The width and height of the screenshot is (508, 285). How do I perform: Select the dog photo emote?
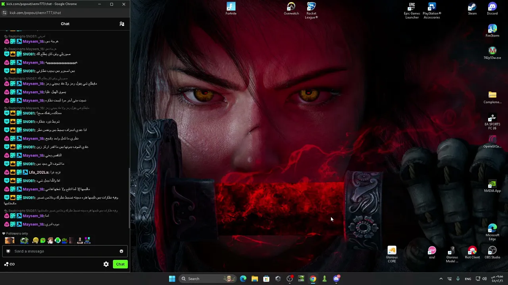point(10,240)
